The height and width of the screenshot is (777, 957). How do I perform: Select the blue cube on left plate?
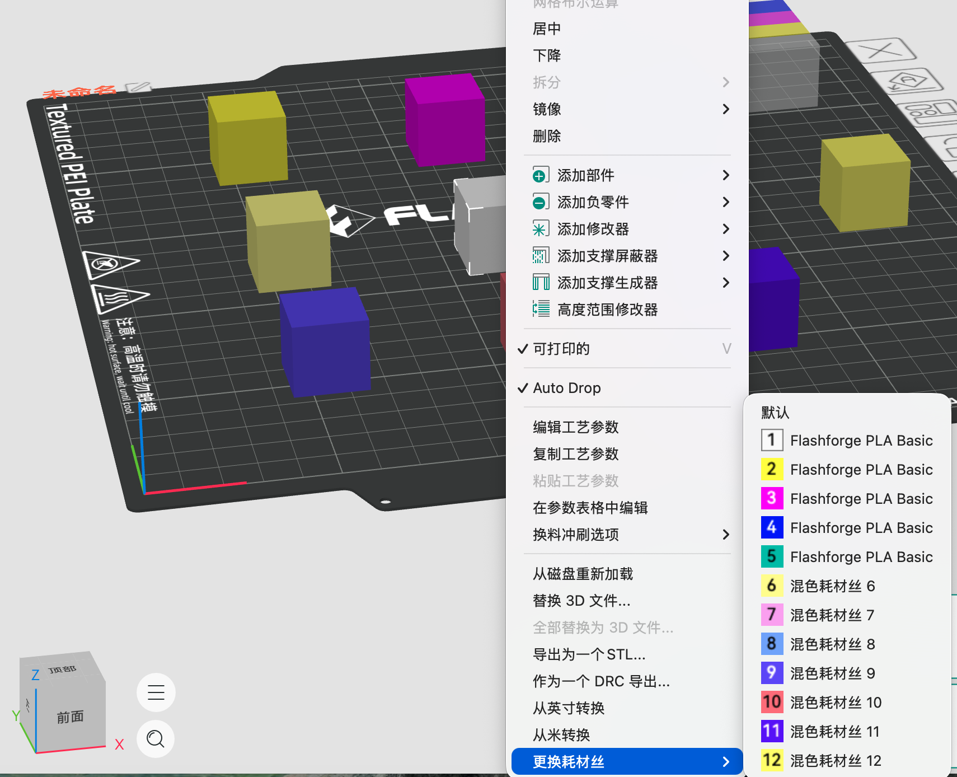pos(326,343)
